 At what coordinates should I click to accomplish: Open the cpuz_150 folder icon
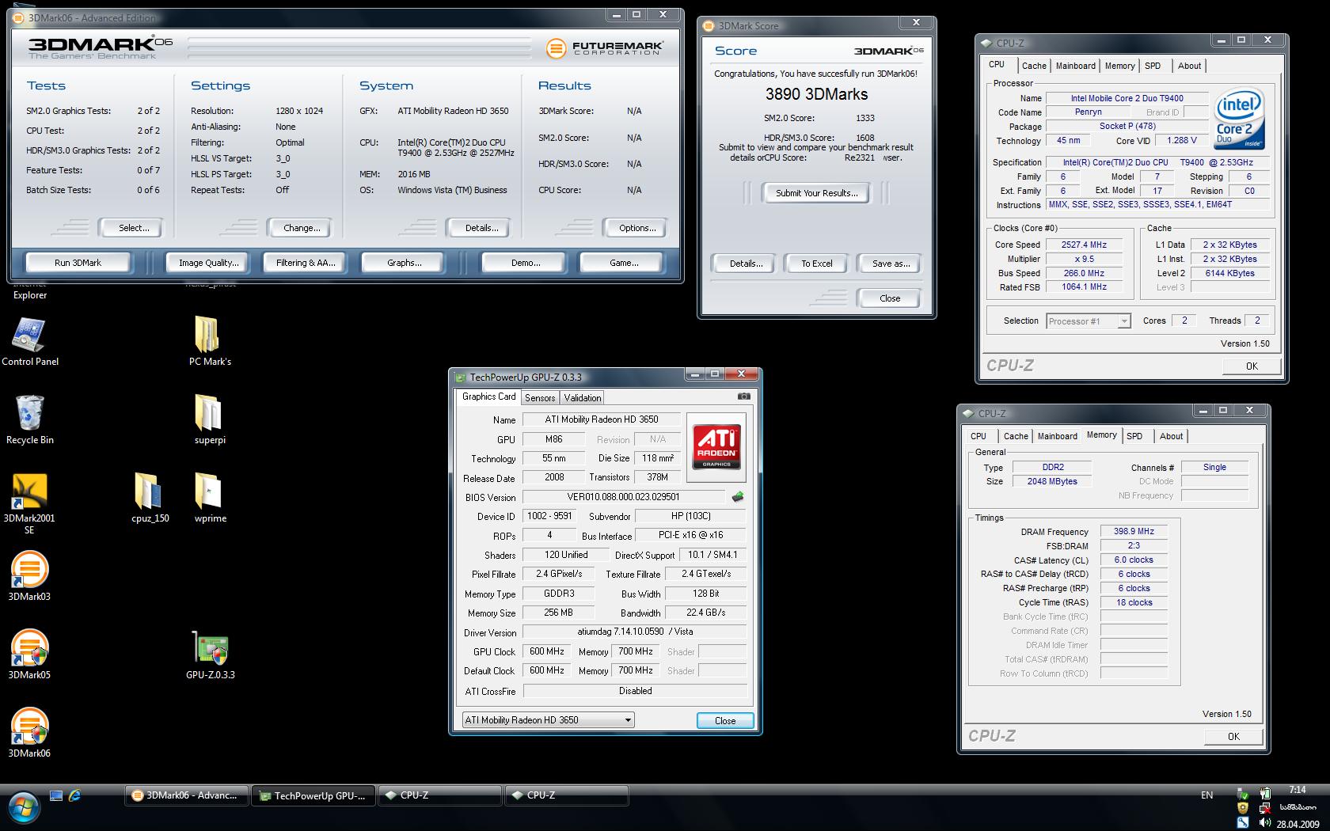(150, 498)
